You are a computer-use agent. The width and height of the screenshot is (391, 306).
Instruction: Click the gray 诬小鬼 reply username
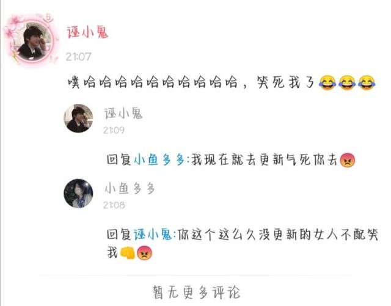[x=123, y=114]
